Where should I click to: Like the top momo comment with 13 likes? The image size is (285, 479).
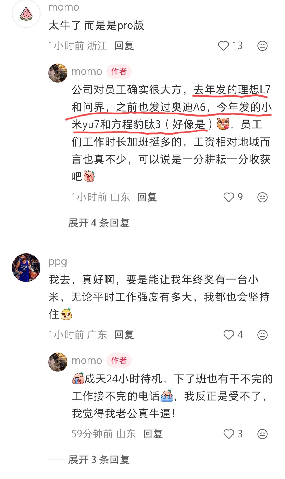(224, 46)
